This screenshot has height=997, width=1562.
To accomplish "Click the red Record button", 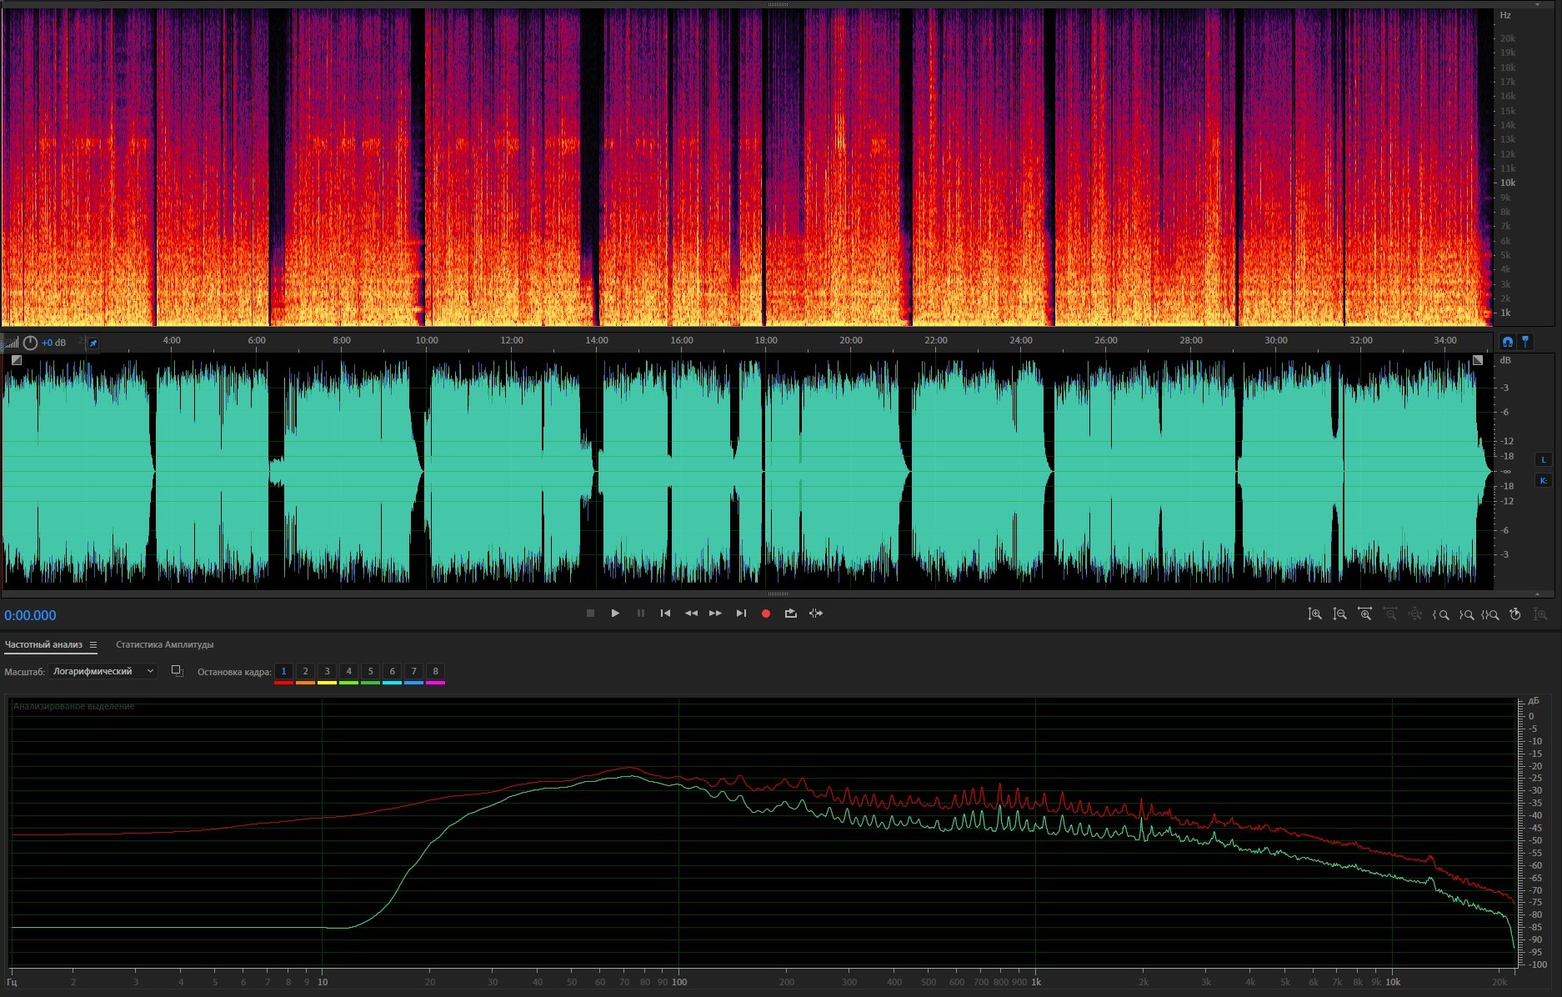I will 765,614.
